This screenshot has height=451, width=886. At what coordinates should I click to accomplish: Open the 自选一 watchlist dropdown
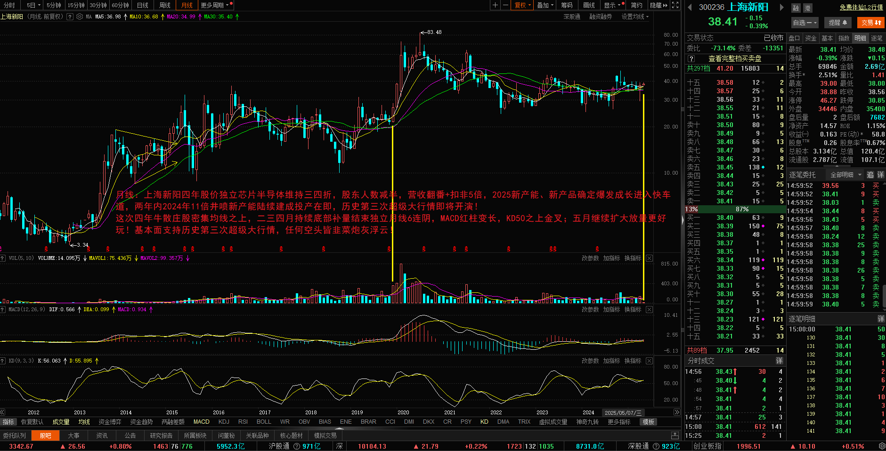pyautogui.click(x=805, y=23)
